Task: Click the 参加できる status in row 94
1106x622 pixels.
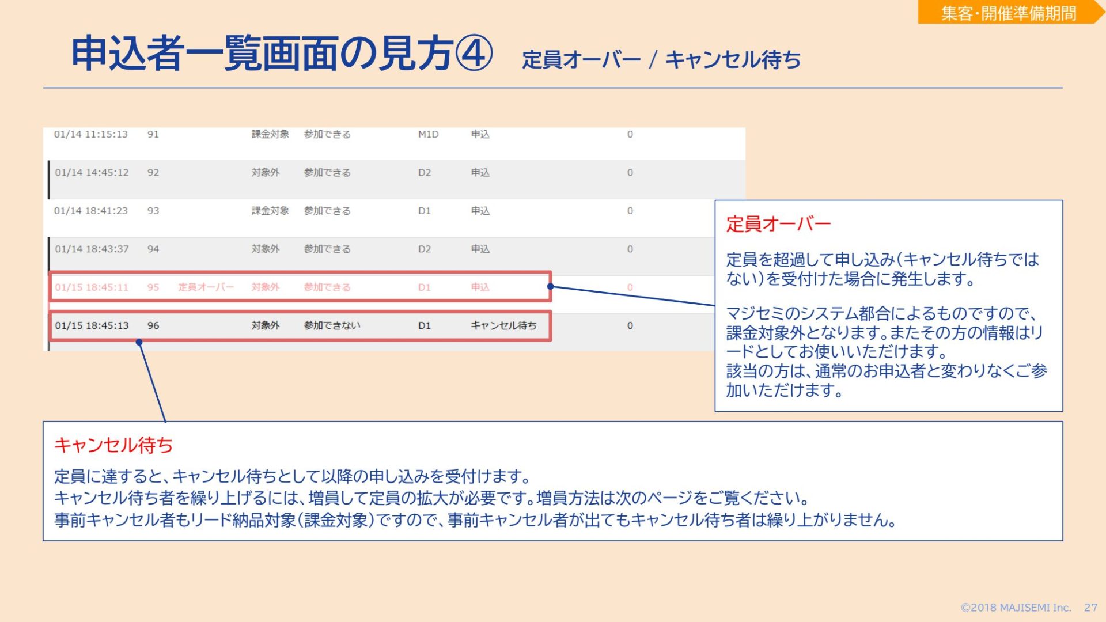Action: tap(327, 249)
